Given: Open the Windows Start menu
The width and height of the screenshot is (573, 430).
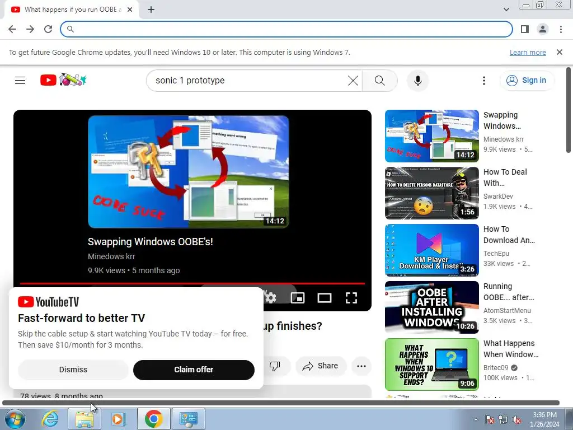Looking at the screenshot, I should point(15,419).
